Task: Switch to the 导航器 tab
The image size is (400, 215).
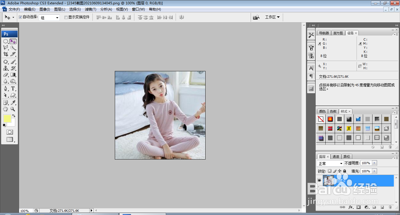Action: (324, 33)
